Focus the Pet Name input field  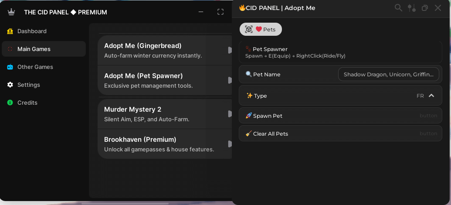click(x=389, y=74)
